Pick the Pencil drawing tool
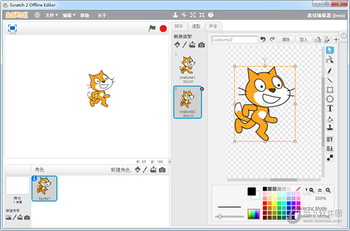 coord(330,71)
